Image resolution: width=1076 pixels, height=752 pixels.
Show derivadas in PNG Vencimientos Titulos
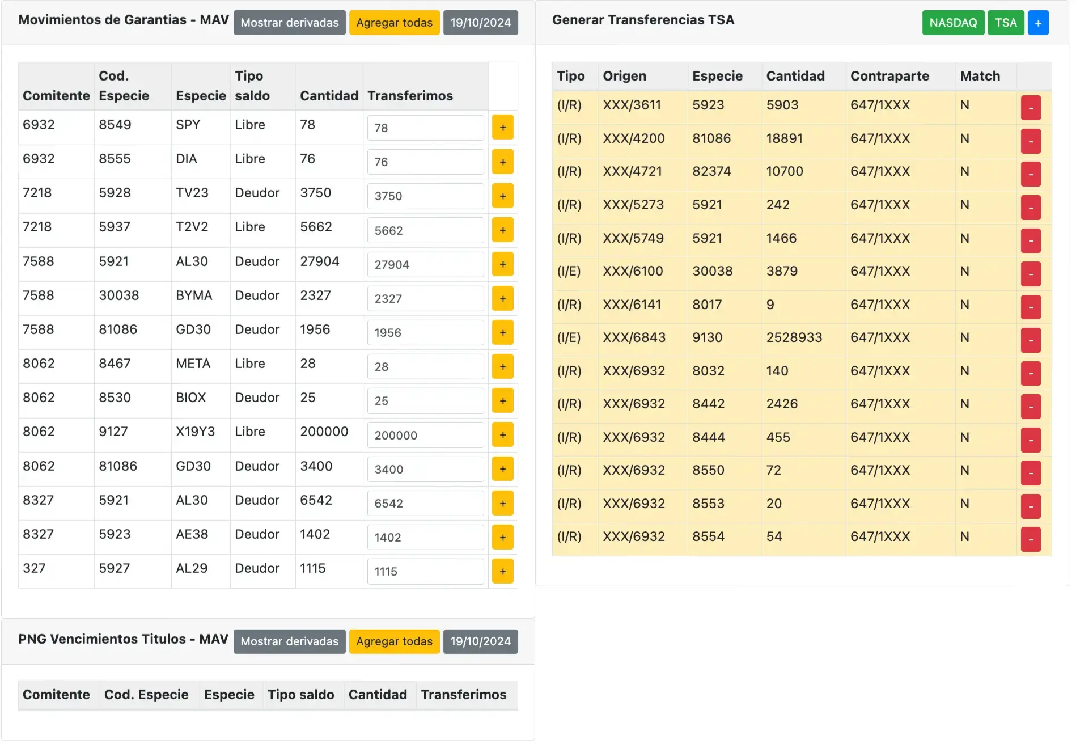(289, 641)
